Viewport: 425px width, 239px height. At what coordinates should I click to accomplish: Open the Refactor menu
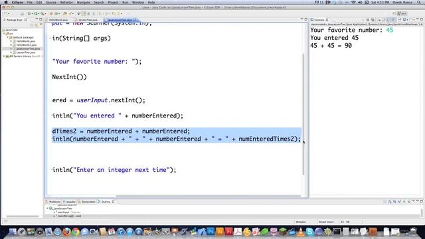(x=66, y=2)
